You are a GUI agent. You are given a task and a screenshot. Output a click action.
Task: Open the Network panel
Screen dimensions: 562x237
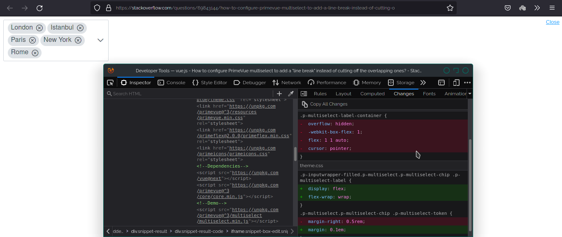287,83
